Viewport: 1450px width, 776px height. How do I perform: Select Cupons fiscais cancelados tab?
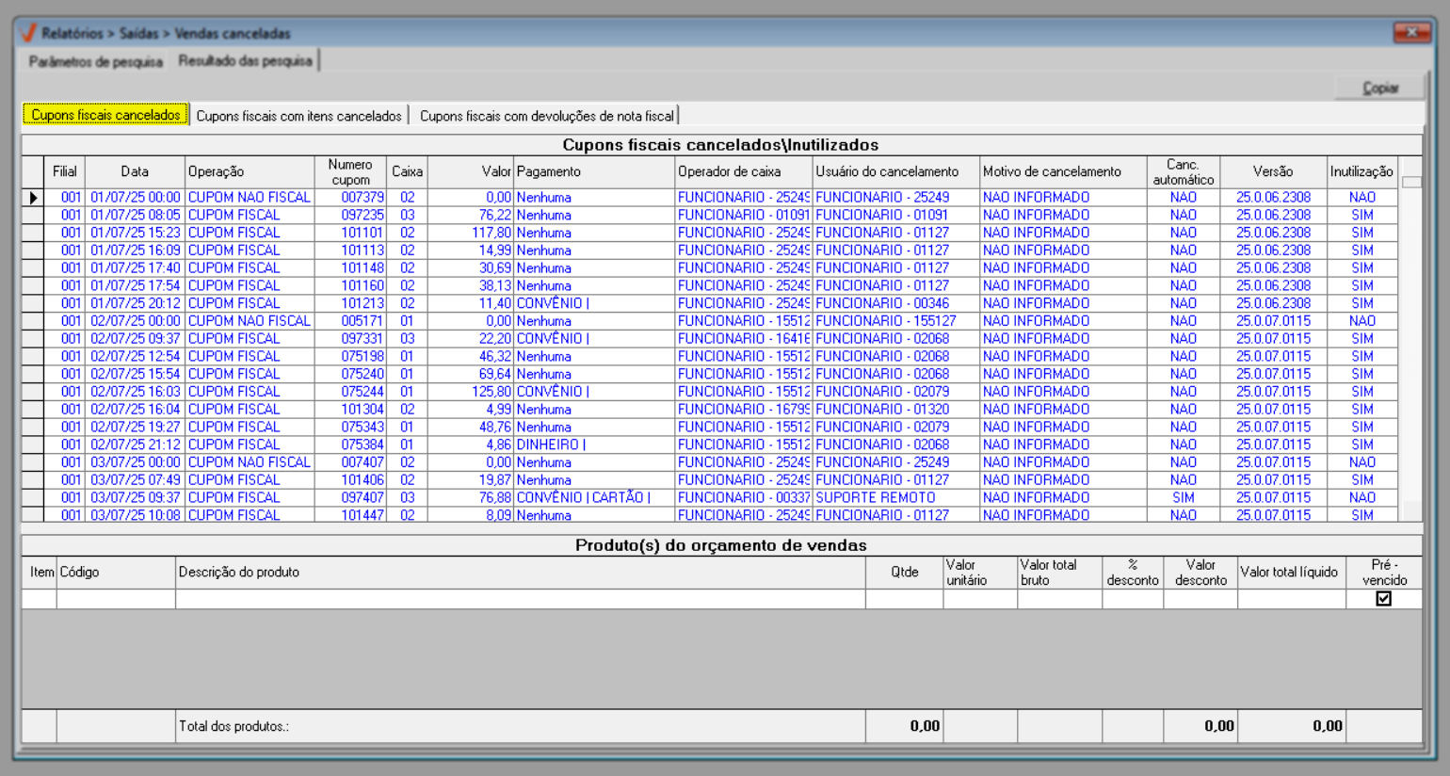(105, 115)
